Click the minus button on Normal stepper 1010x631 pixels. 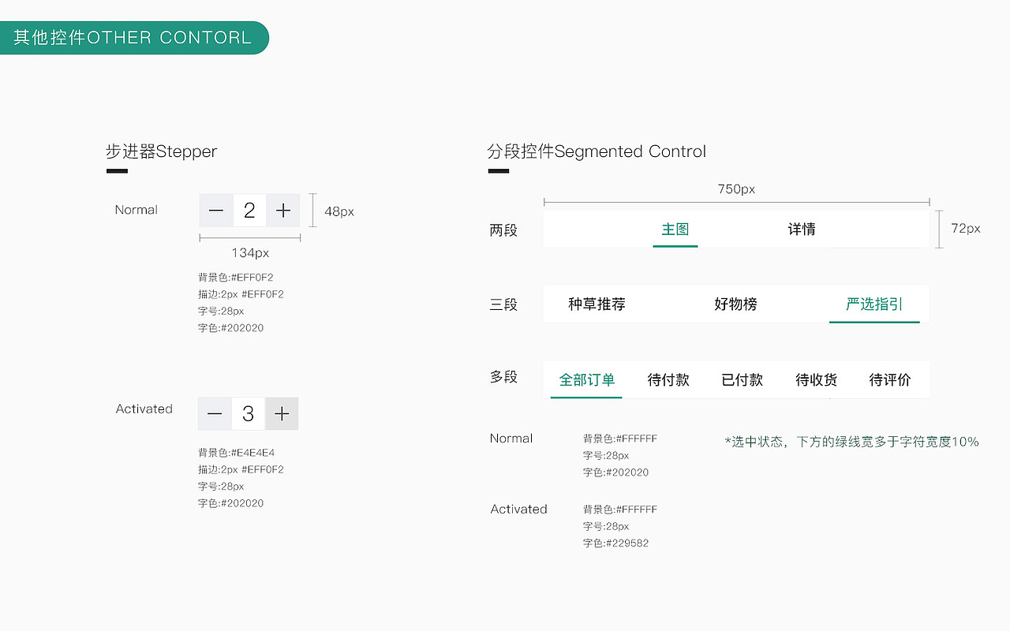click(216, 211)
